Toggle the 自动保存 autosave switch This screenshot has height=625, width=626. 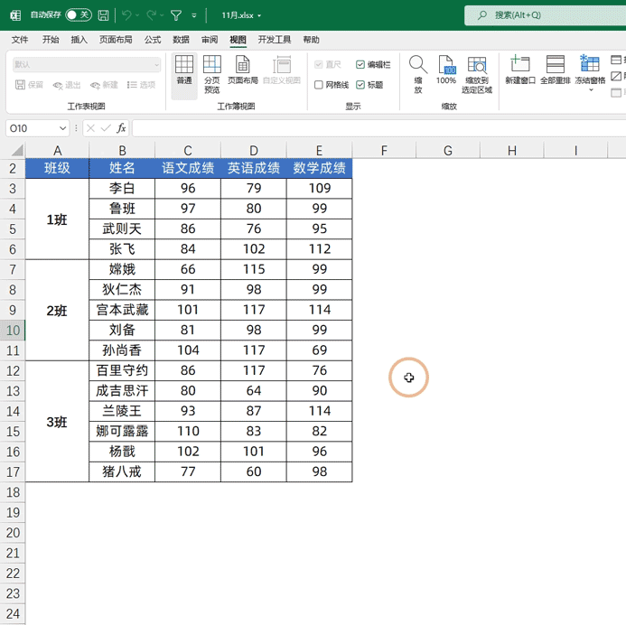79,15
